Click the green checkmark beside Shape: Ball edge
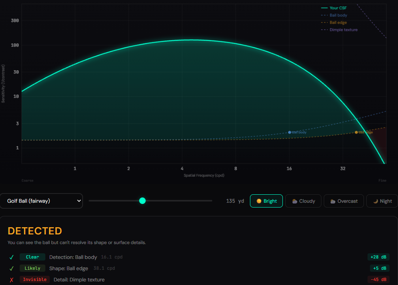 pos(11,269)
